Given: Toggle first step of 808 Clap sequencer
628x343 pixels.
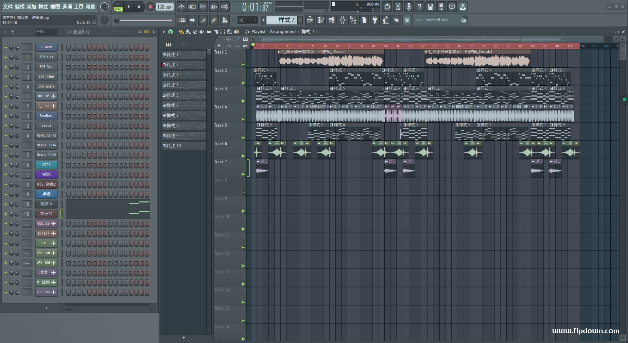Looking at the screenshot, I should 68,67.
